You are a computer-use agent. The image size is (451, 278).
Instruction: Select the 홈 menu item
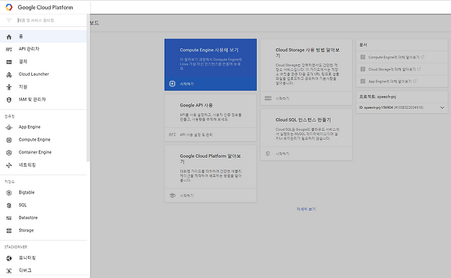pos(43,36)
